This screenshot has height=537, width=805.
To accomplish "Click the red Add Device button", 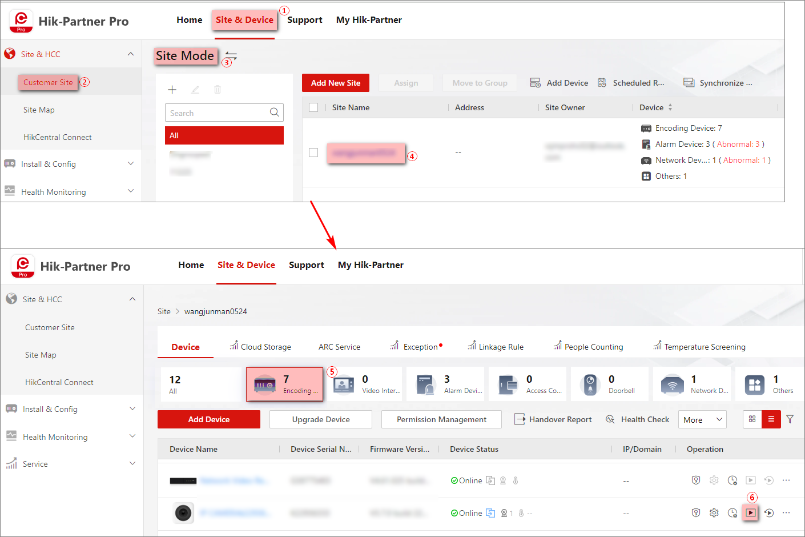I will 209,419.
